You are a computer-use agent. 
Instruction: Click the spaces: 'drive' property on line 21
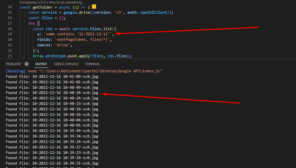[55, 45]
